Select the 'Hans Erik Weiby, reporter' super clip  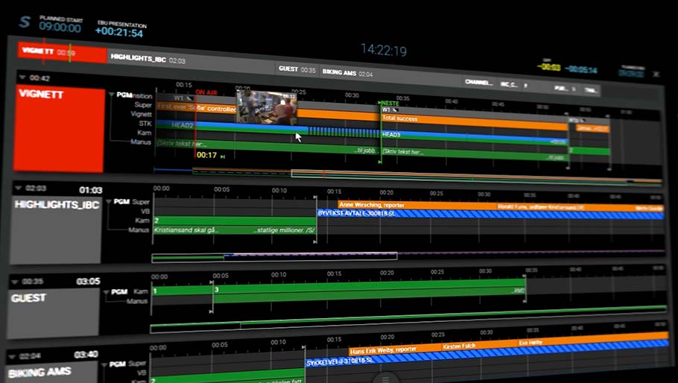(393, 349)
